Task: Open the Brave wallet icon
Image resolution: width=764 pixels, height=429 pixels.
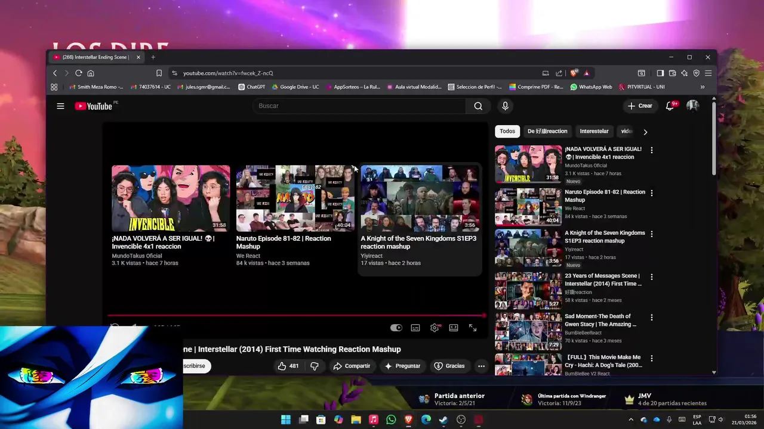Action: 672,73
